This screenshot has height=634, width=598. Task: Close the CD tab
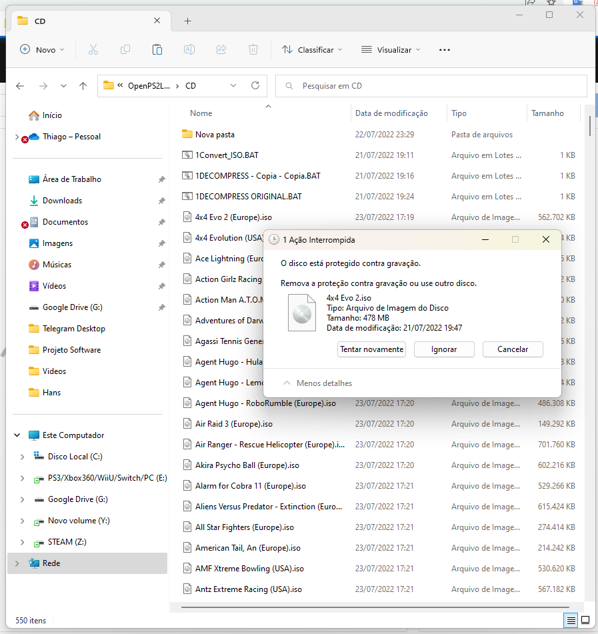(157, 21)
